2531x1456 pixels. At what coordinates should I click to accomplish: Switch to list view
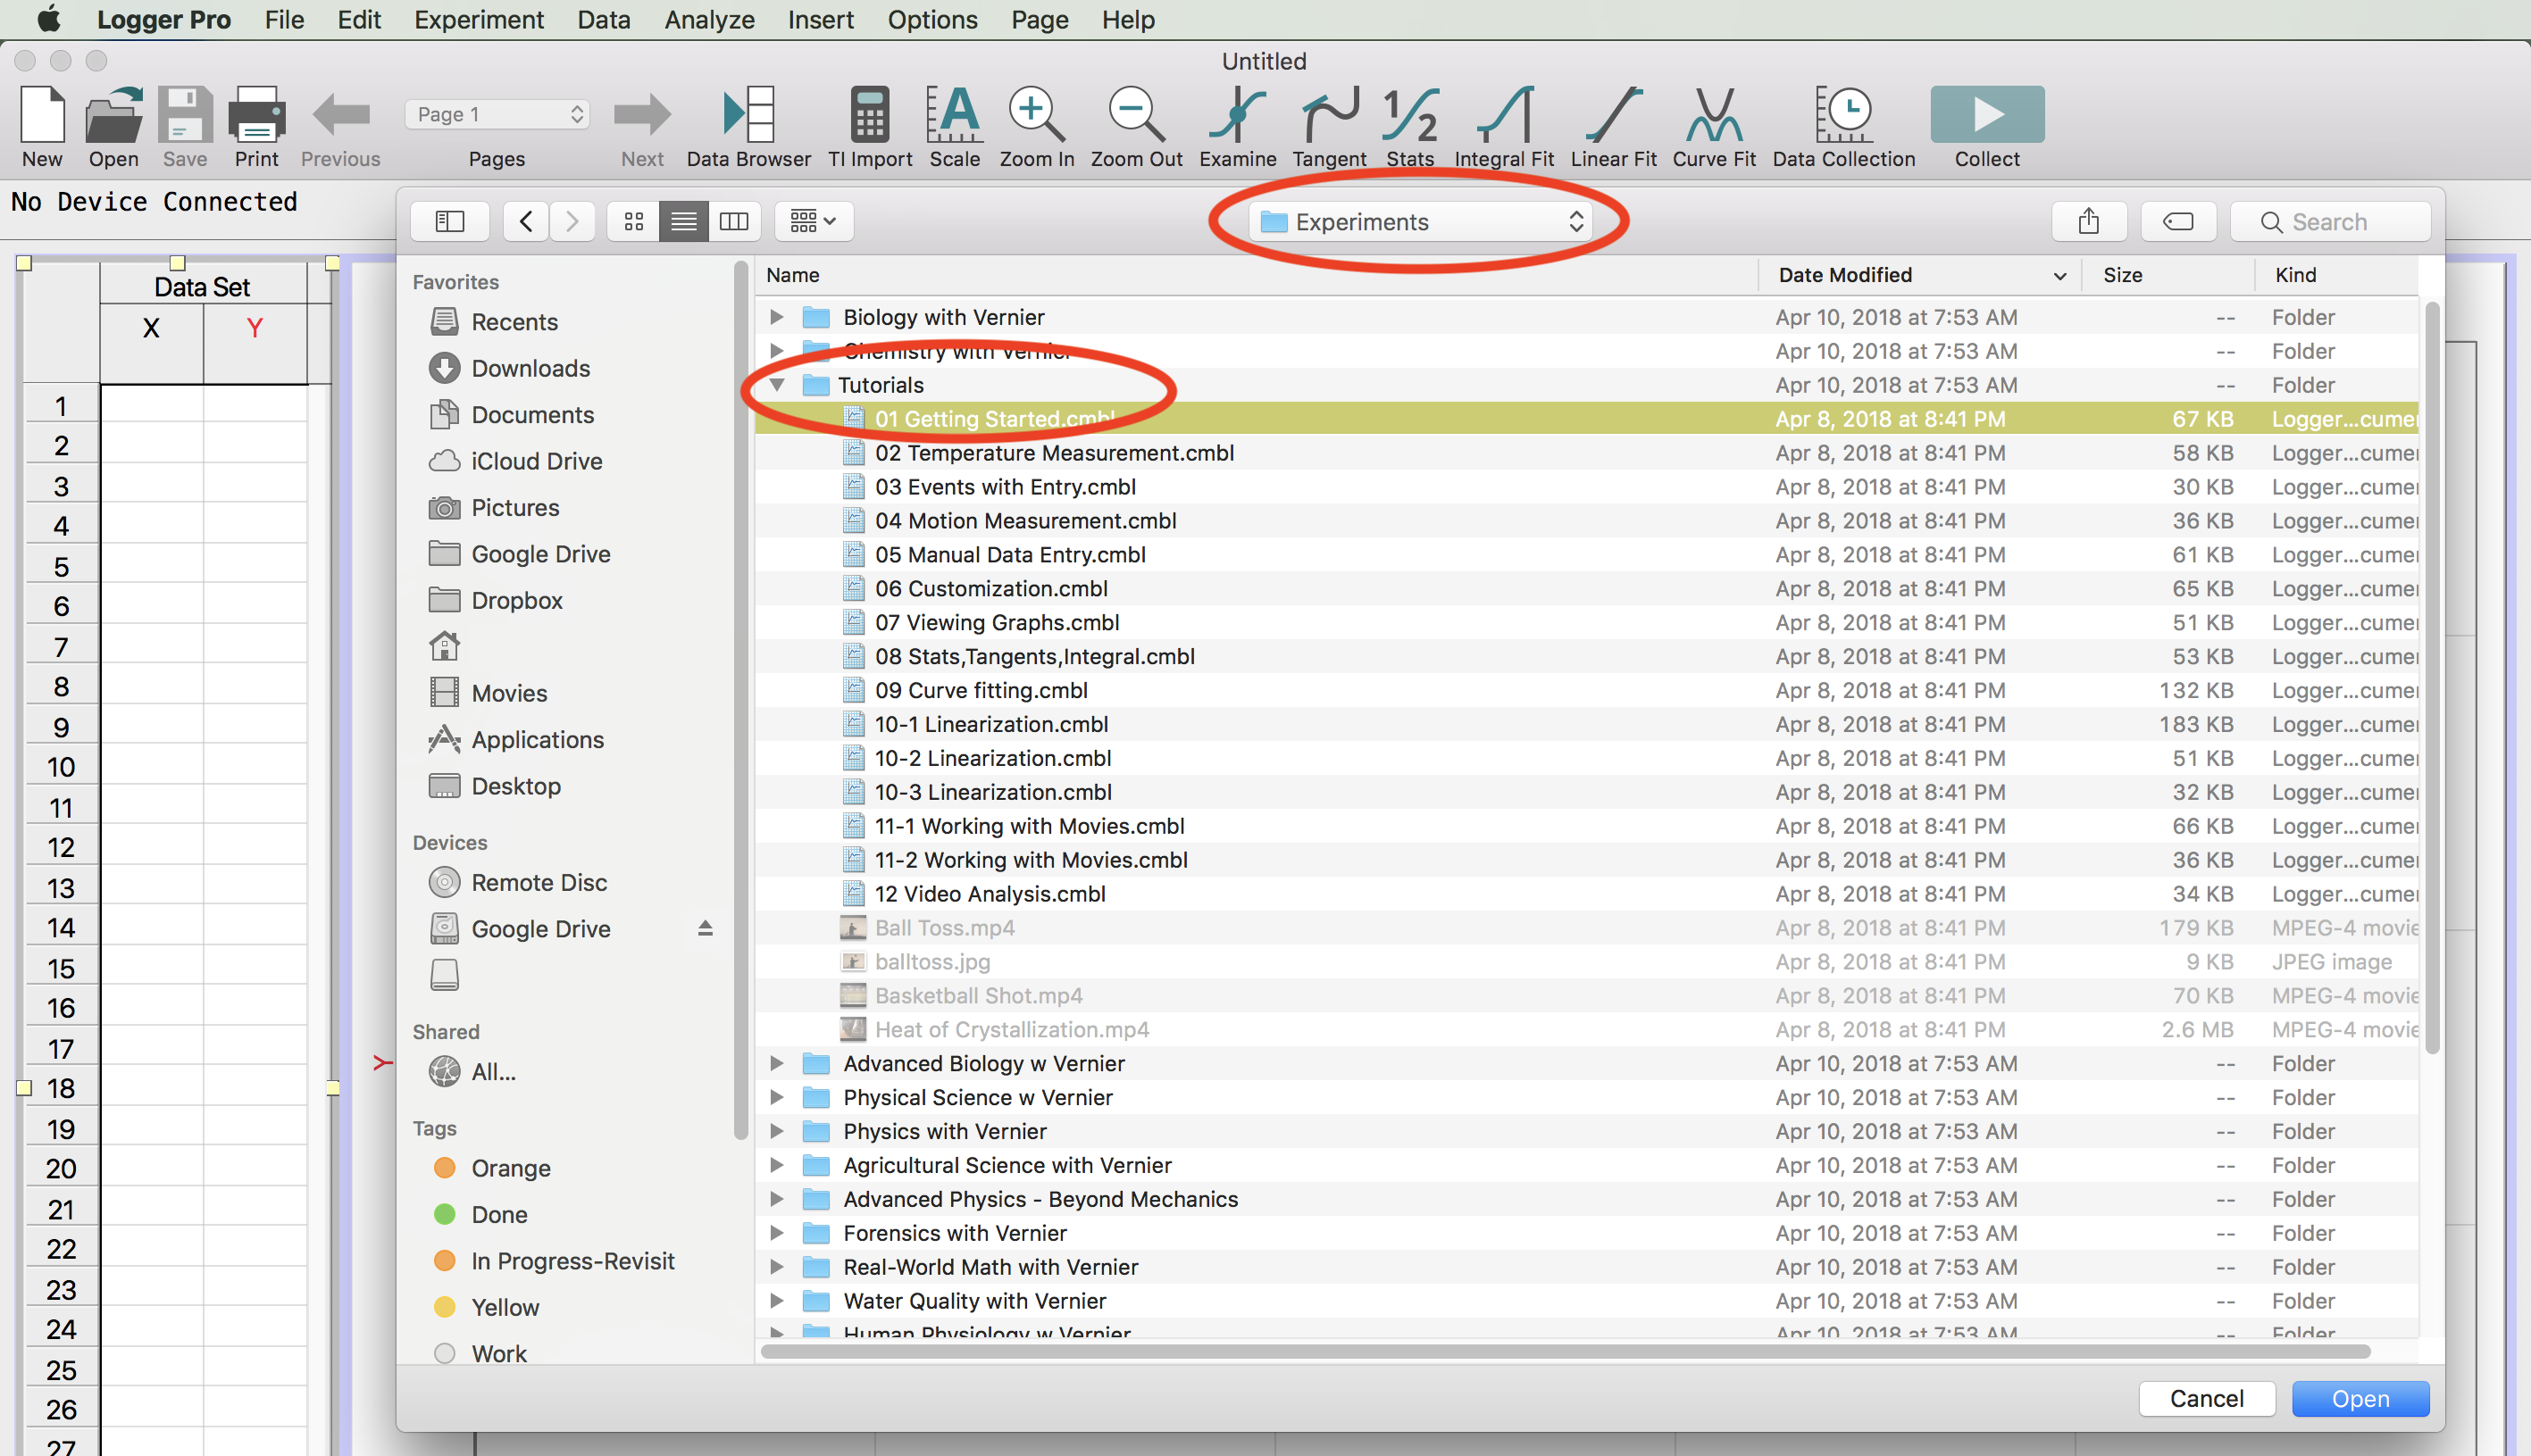click(684, 221)
